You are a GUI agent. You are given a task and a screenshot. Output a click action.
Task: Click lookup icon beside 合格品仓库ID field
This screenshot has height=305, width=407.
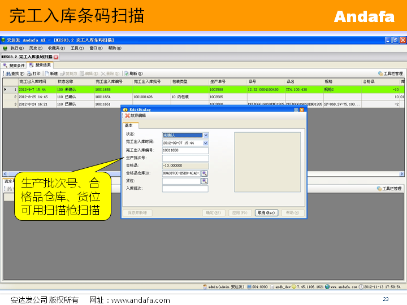click(205, 173)
